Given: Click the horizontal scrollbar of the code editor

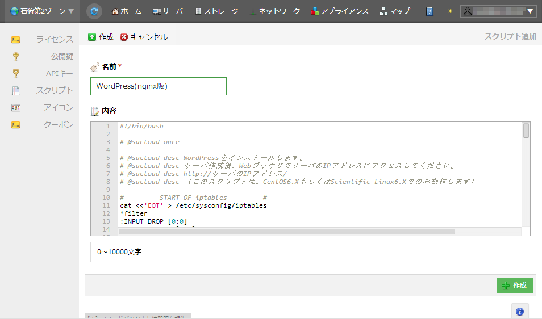Looking at the screenshot, I should [x=287, y=232].
